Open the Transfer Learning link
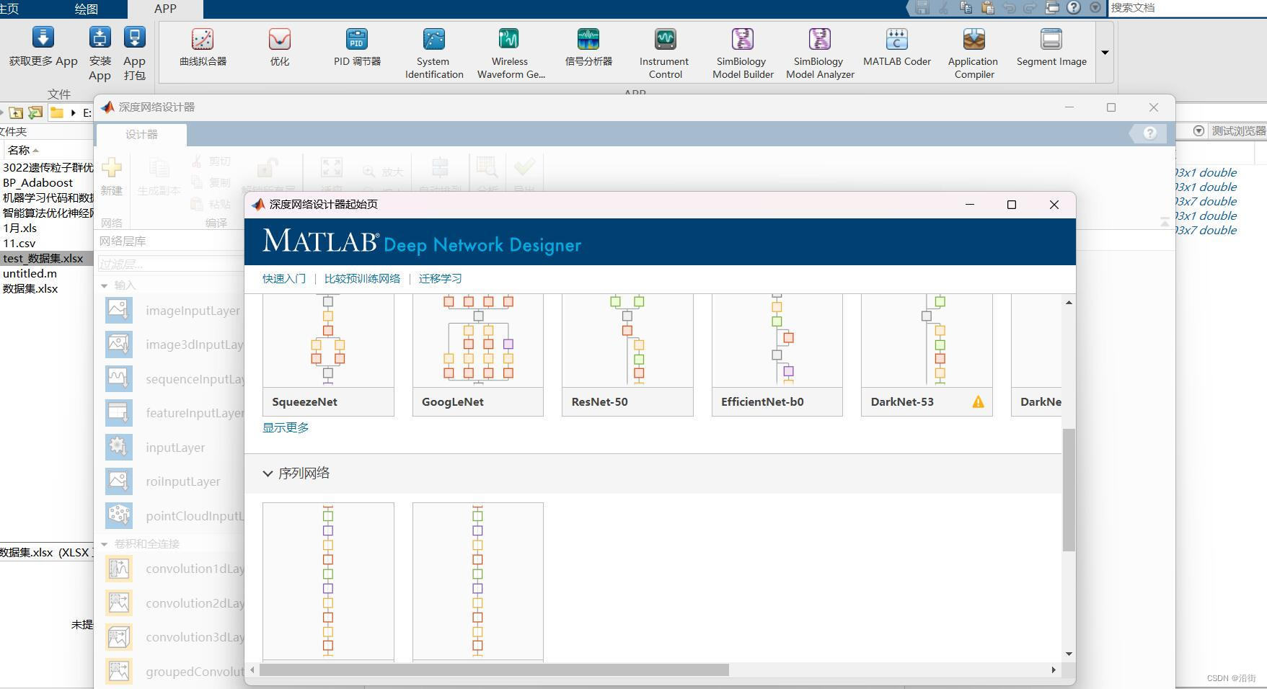1267x689 pixels. (x=440, y=278)
